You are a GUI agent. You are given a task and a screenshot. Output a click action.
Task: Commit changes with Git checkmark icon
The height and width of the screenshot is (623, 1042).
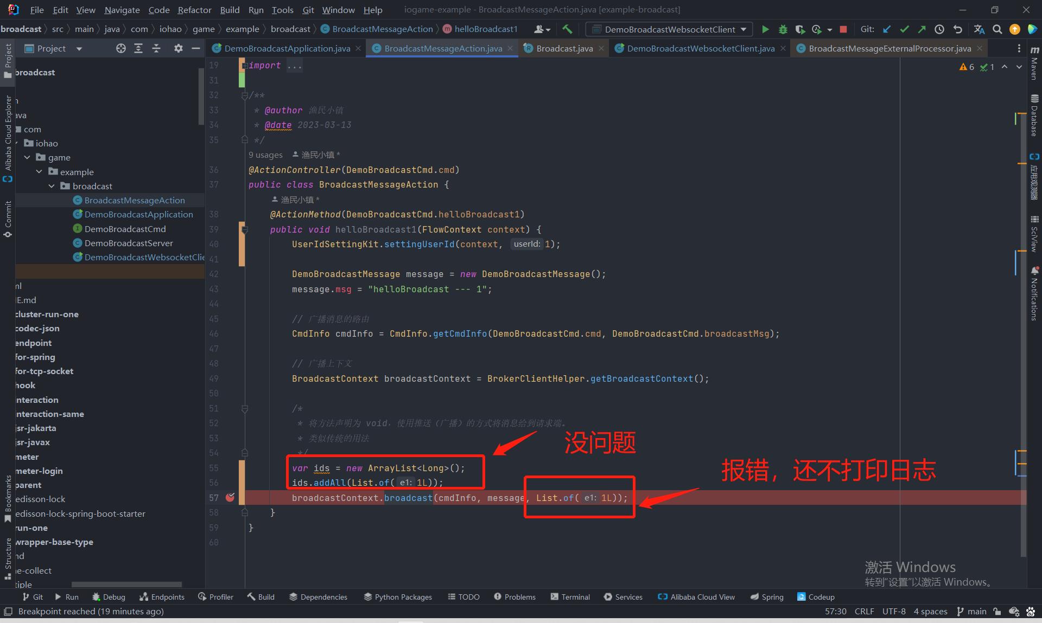point(904,29)
